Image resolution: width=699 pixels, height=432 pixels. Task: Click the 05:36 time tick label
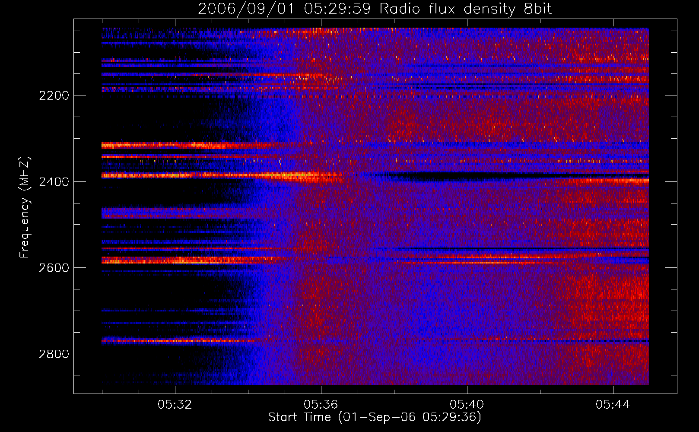(x=321, y=405)
